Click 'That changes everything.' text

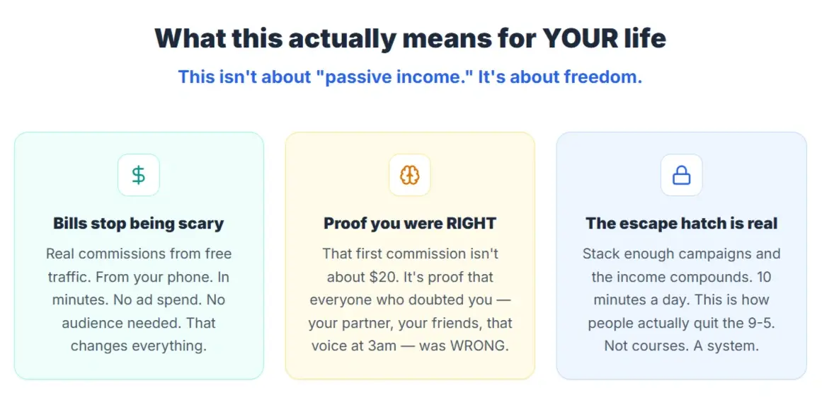[x=138, y=335]
